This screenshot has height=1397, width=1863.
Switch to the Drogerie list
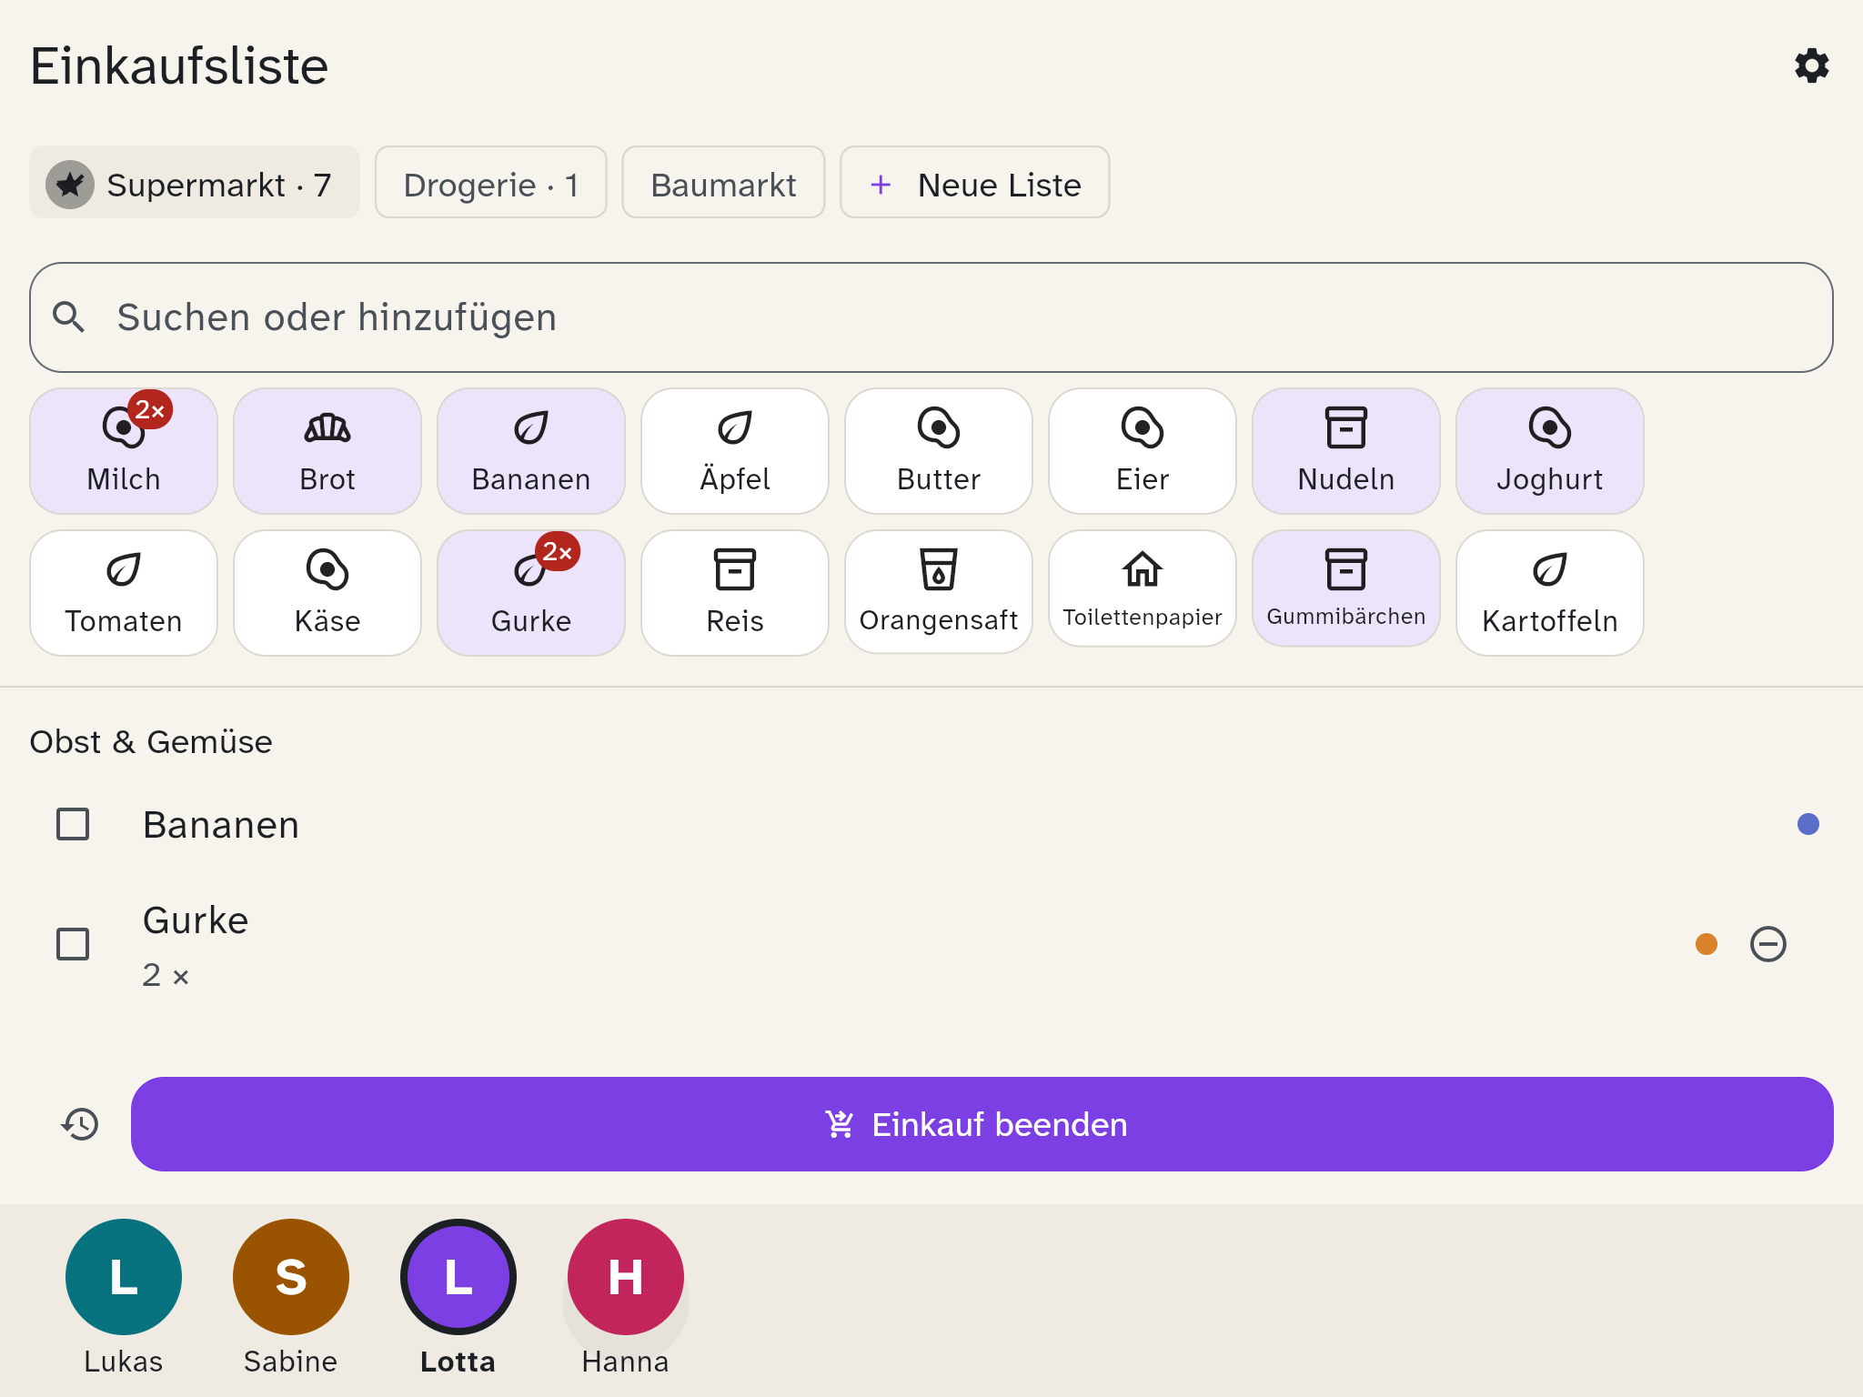point(491,183)
